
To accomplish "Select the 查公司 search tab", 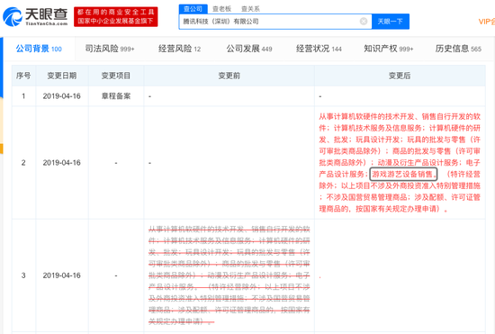I will pyautogui.click(x=193, y=9).
